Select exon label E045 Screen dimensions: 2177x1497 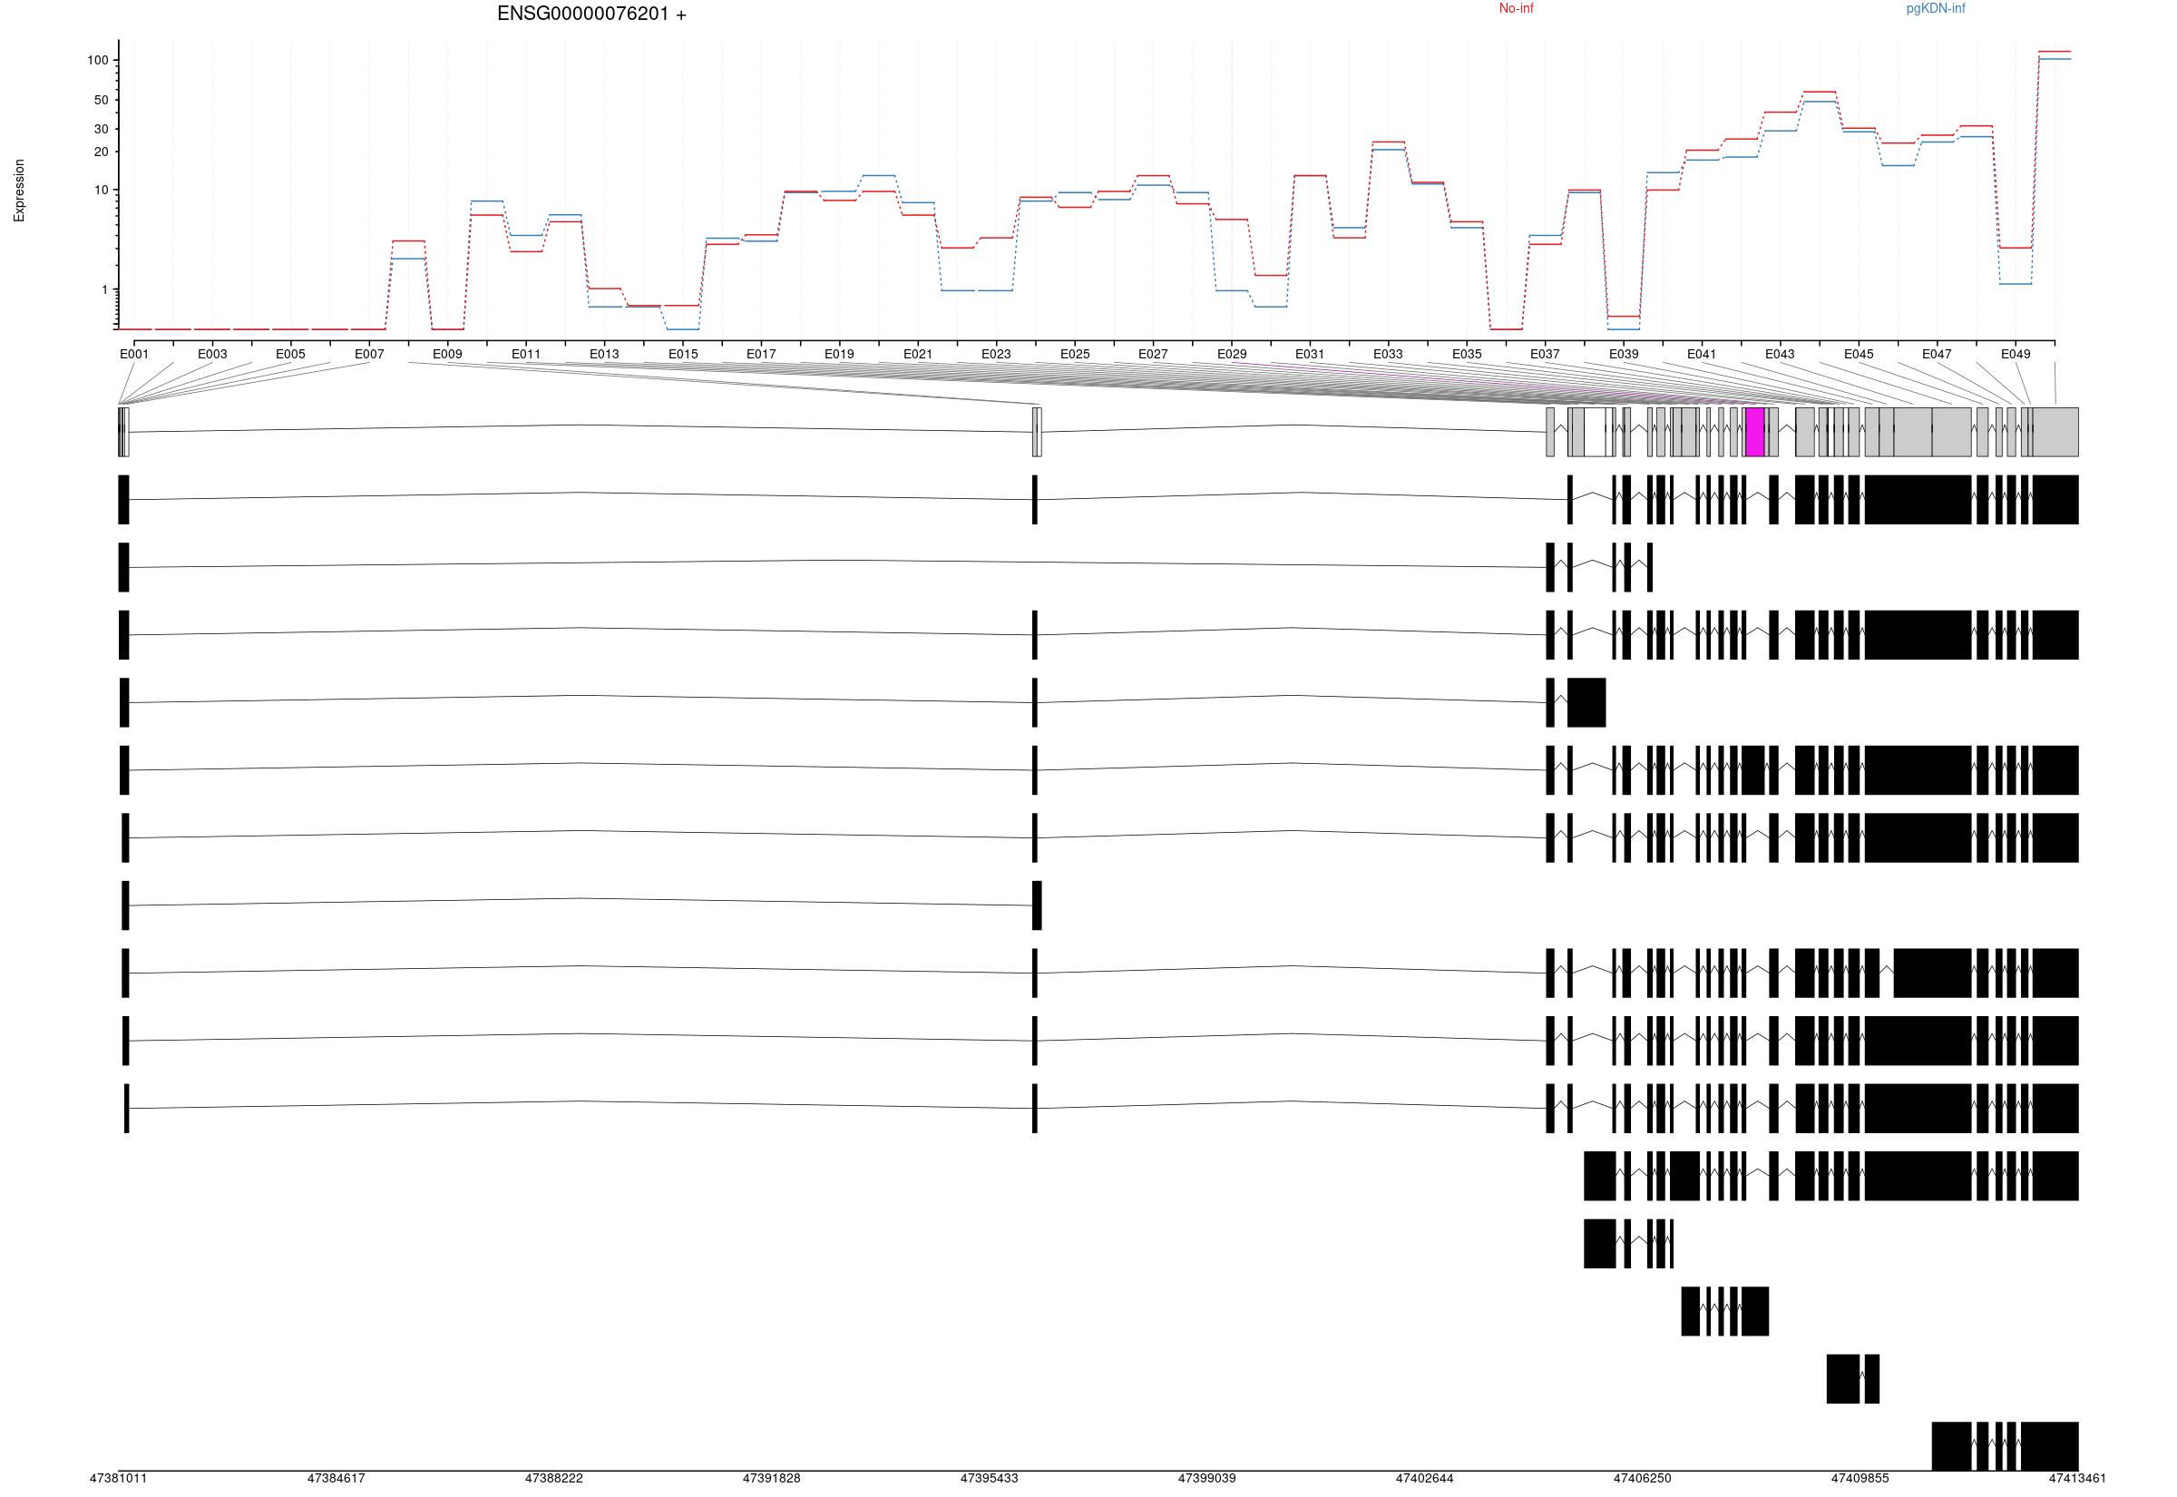(1860, 354)
